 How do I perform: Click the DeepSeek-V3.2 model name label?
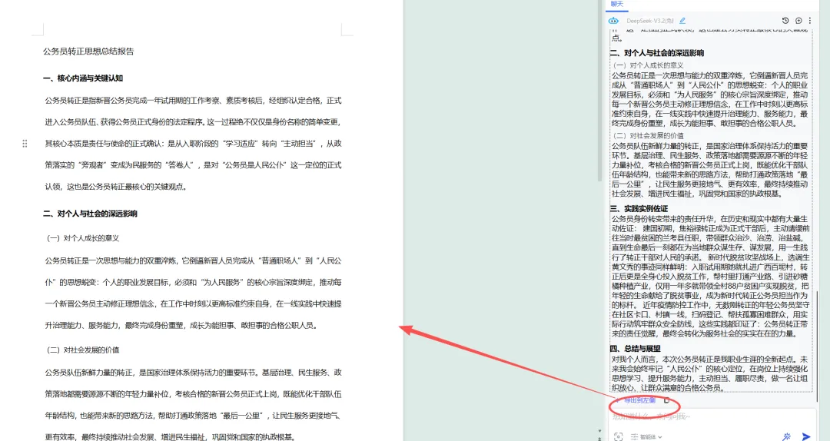coord(650,21)
